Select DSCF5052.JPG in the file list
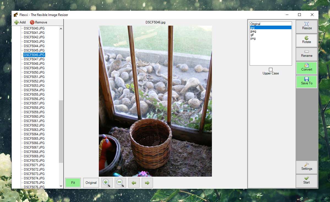 [x=34, y=81]
